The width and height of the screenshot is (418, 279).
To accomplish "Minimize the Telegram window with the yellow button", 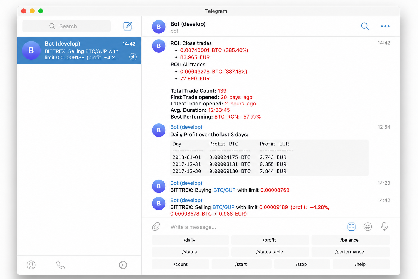I will click(32, 11).
